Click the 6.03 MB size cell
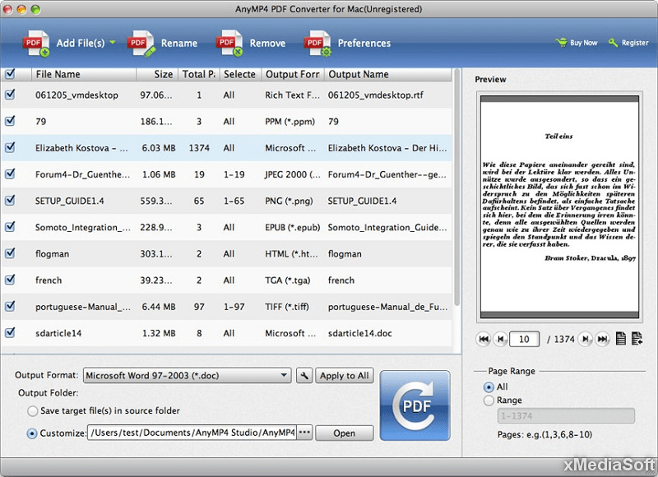Image resolution: width=658 pixels, height=477 pixels. pos(159,148)
